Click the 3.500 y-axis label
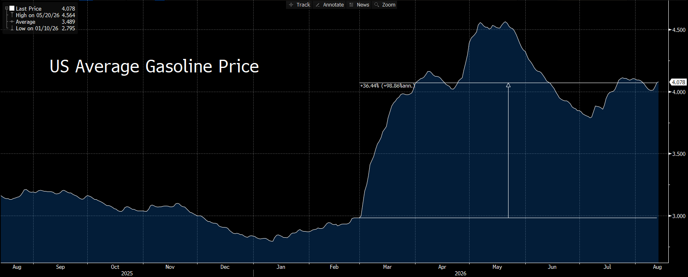This screenshot has height=277, width=688. click(679, 154)
